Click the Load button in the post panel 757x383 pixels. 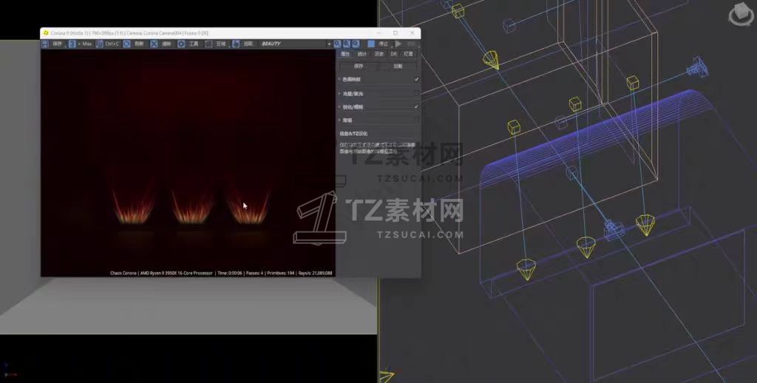(x=397, y=66)
